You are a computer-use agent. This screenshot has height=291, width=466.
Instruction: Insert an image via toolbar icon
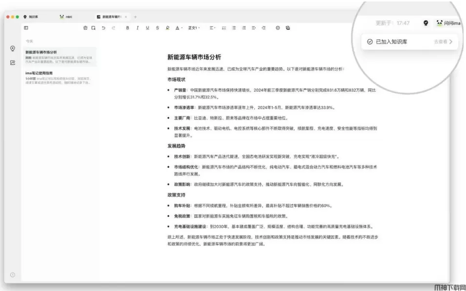click(x=288, y=28)
